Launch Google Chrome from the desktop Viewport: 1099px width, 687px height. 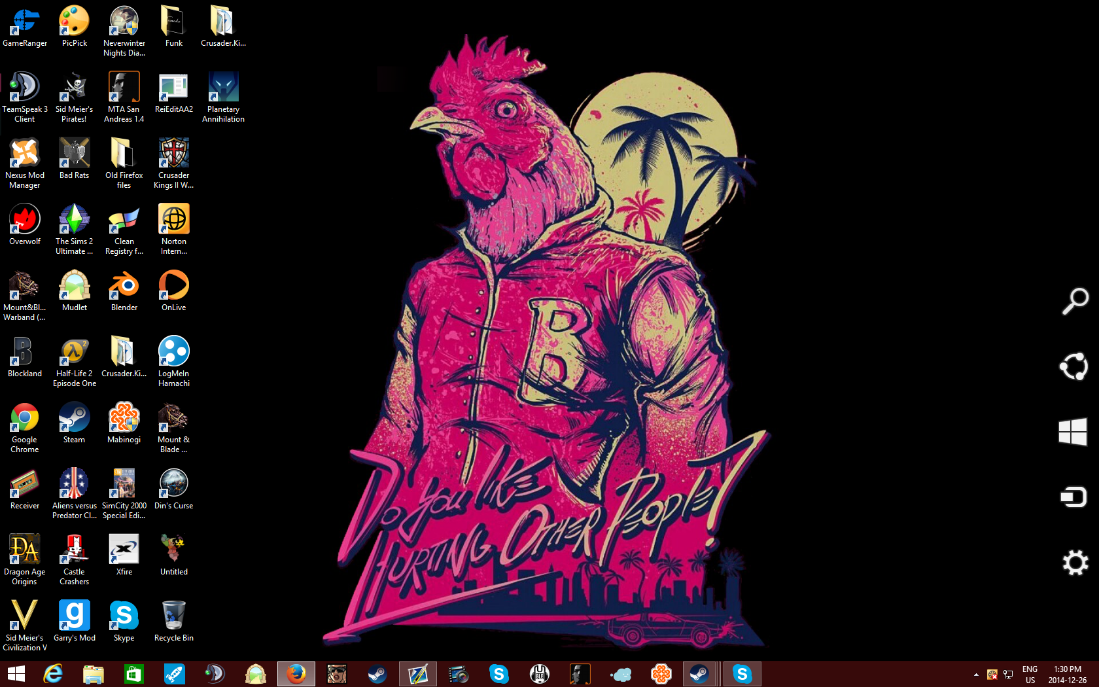pyautogui.click(x=25, y=428)
